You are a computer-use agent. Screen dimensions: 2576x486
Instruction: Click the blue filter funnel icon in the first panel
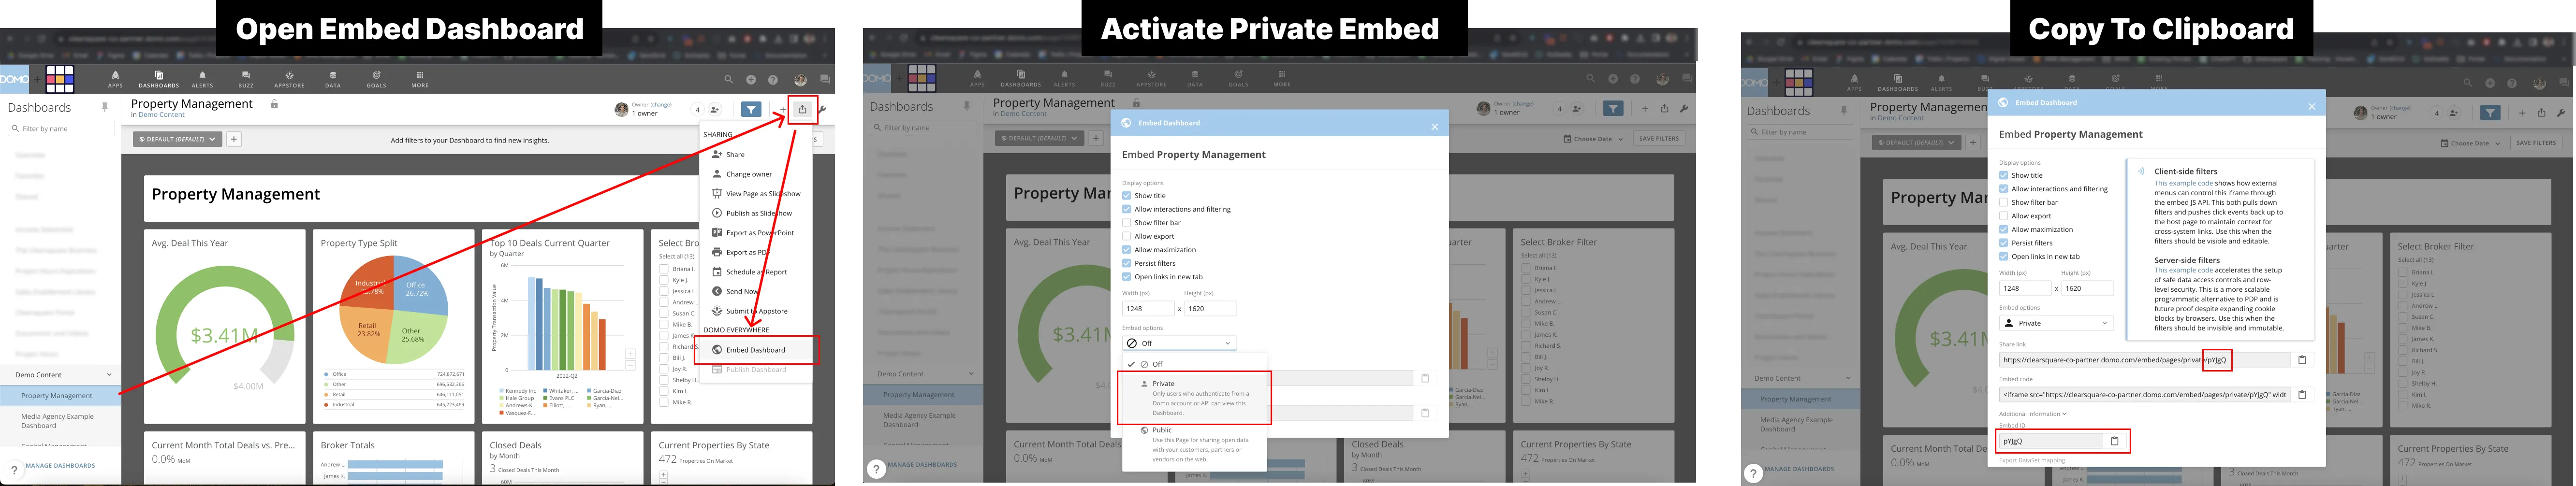tap(751, 109)
